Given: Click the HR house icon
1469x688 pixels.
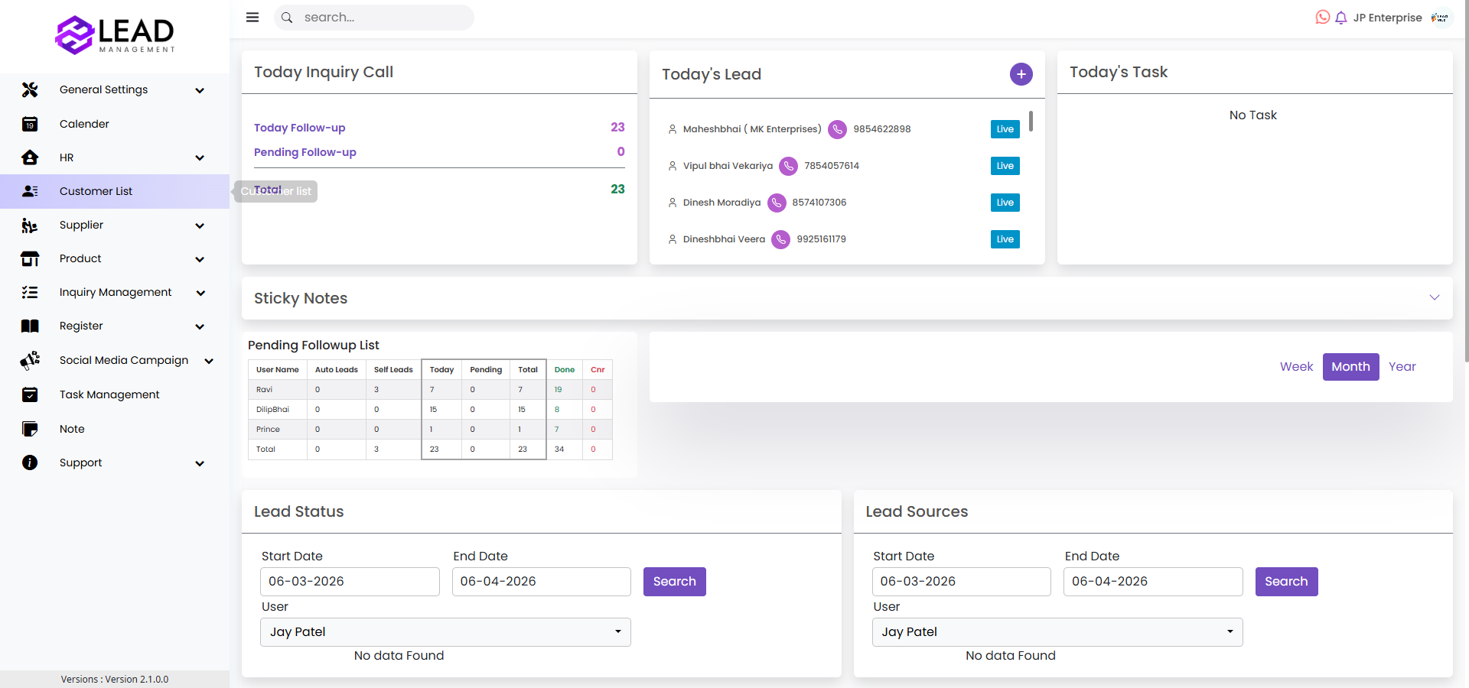Looking at the screenshot, I should coord(30,157).
